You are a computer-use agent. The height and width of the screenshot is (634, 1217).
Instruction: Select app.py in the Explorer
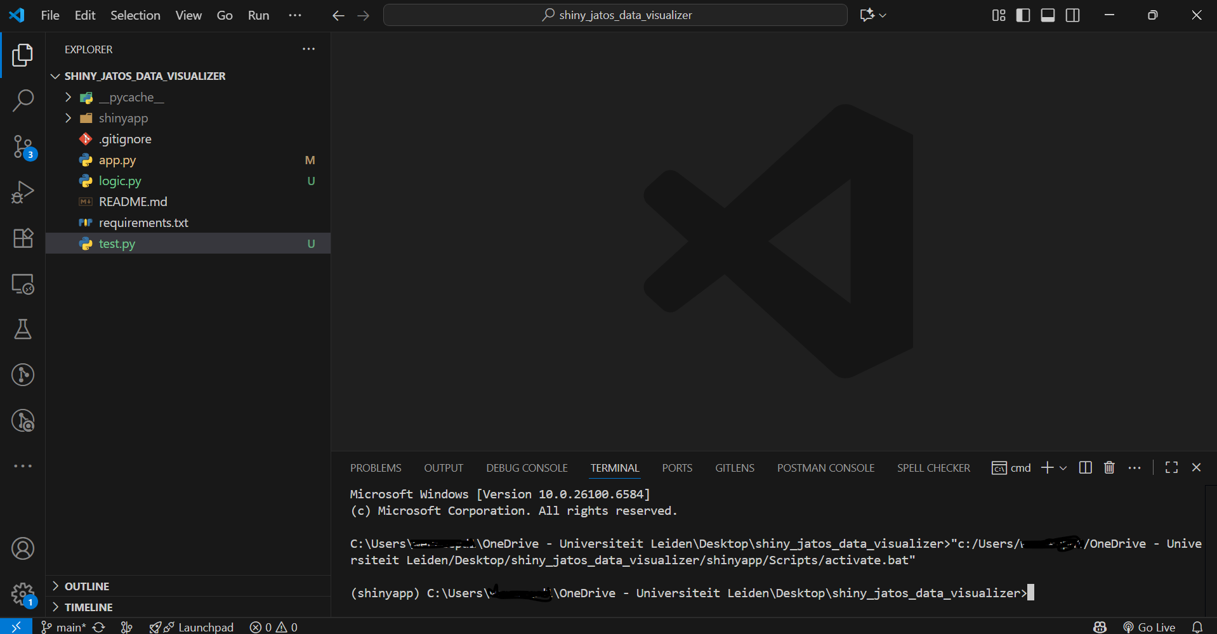point(117,160)
